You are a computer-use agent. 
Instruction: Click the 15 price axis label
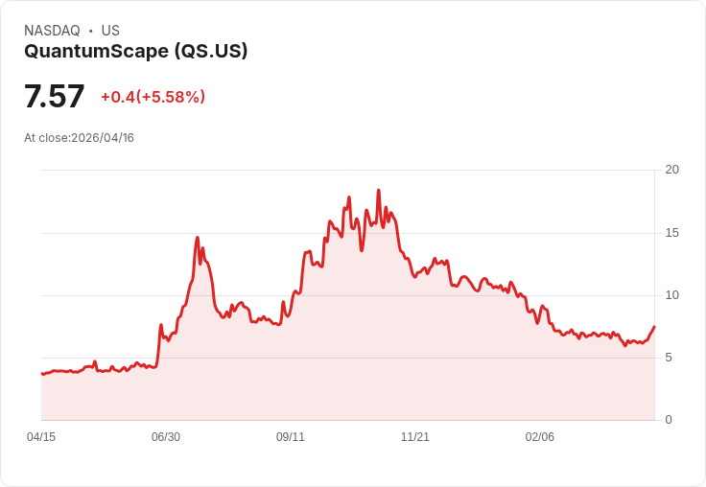click(x=672, y=233)
